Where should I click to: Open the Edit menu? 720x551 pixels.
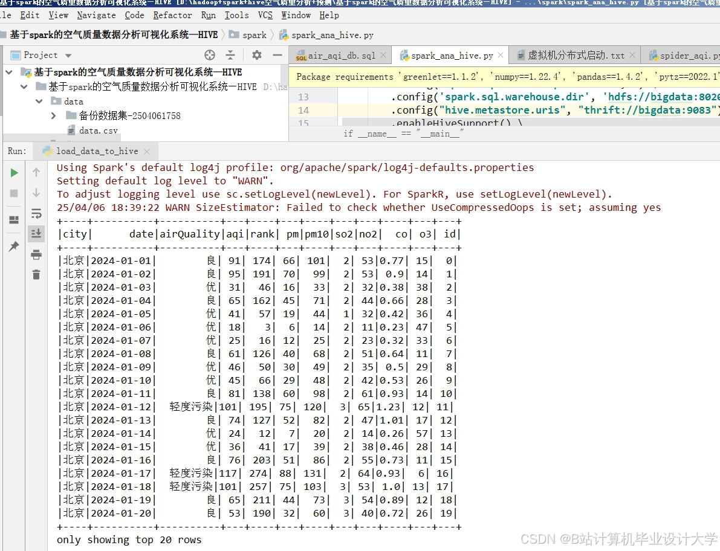coord(30,15)
